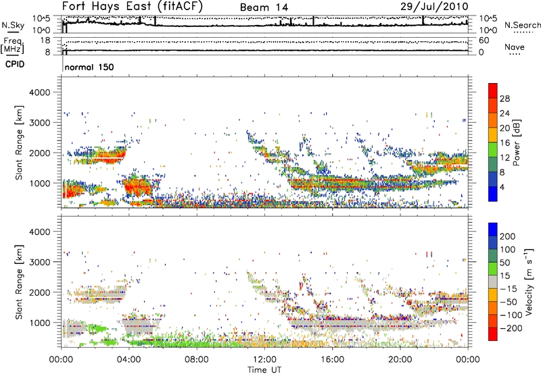The height and width of the screenshot is (374, 541).
Task: Click the "1000" tick of the velocity panel
Action: 39,323
